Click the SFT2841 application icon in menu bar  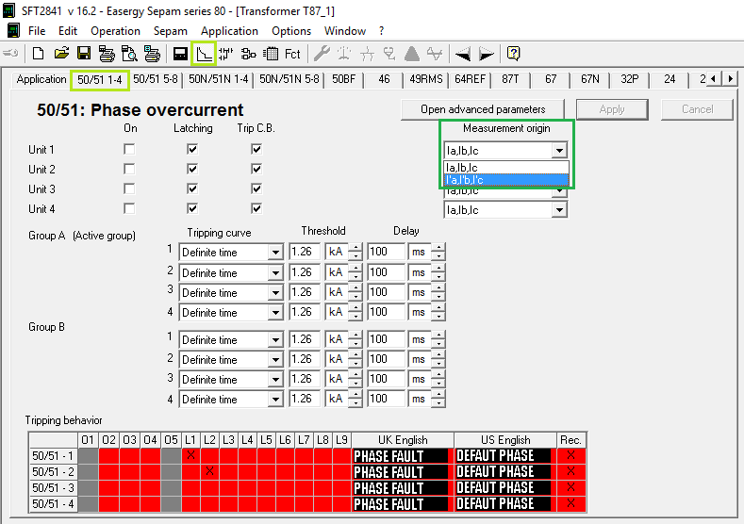(14, 31)
